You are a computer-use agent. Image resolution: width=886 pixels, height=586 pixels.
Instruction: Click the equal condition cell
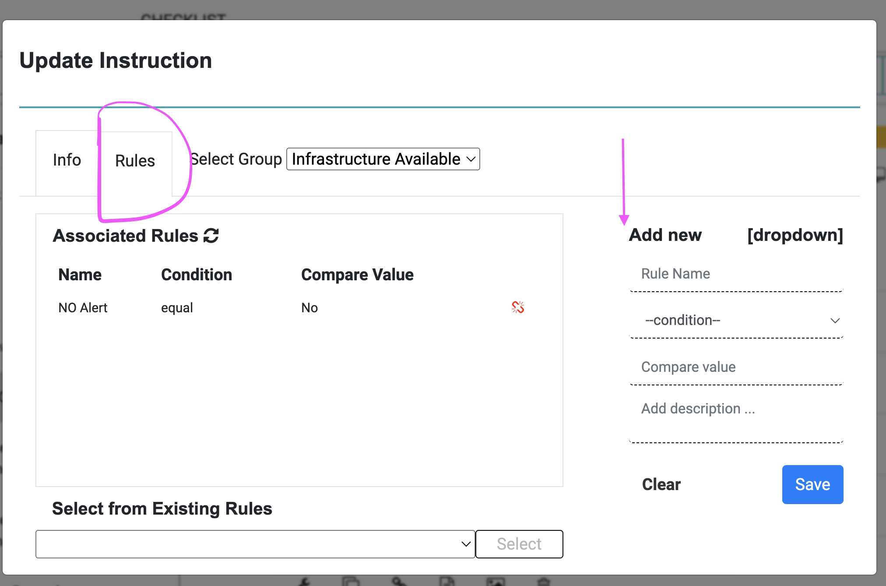tap(177, 307)
